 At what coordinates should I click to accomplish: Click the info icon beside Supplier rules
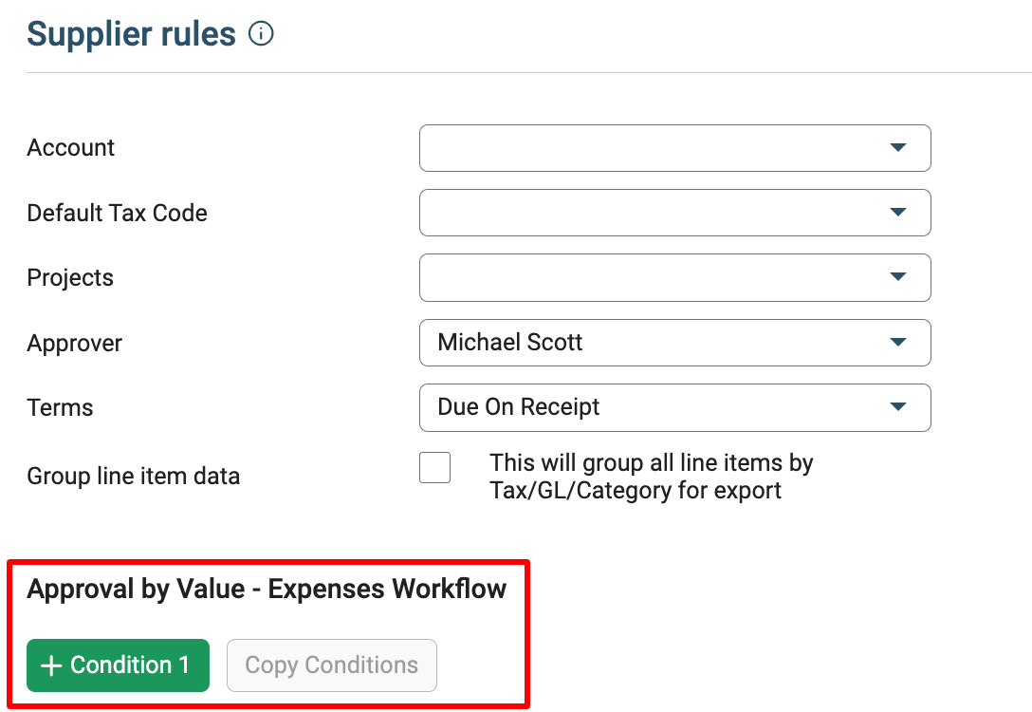click(x=261, y=33)
